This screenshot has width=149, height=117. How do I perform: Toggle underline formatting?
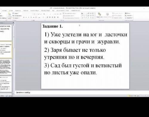point(29,17)
